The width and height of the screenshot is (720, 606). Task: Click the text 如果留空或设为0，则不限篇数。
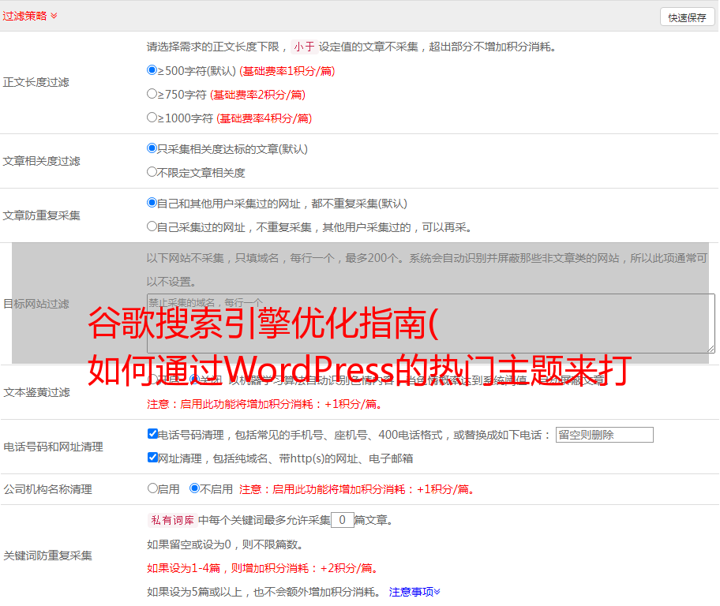(225, 545)
